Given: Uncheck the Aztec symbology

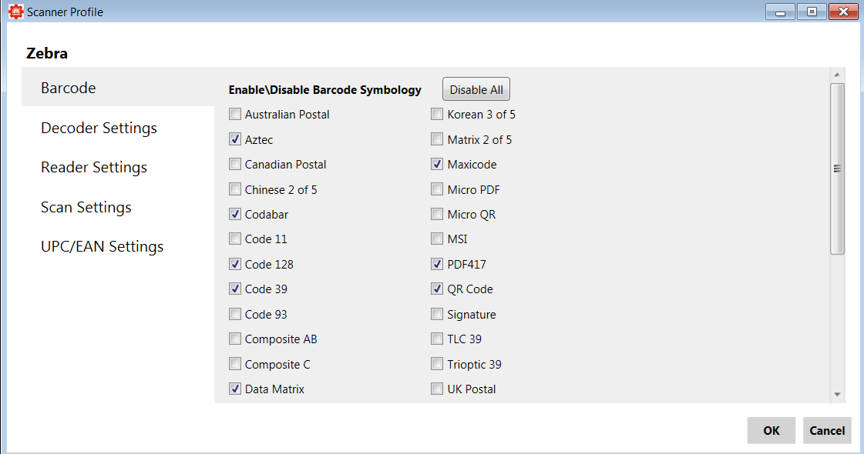Looking at the screenshot, I should [x=235, y=140].
